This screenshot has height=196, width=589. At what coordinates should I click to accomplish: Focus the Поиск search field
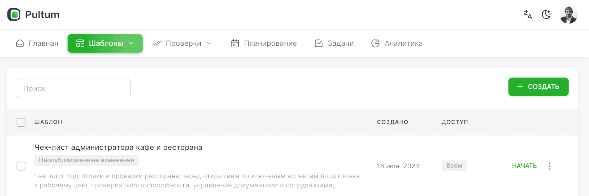coord(73,89)
